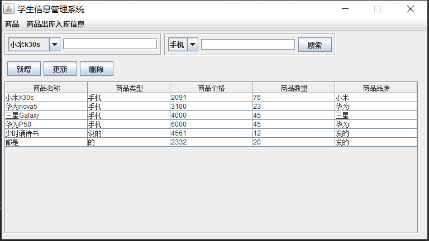Open the 商品 menu
429x241 pixels.
pyautogui.click(x=12, y=24)
